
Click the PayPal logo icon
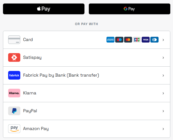click(14, 111)
